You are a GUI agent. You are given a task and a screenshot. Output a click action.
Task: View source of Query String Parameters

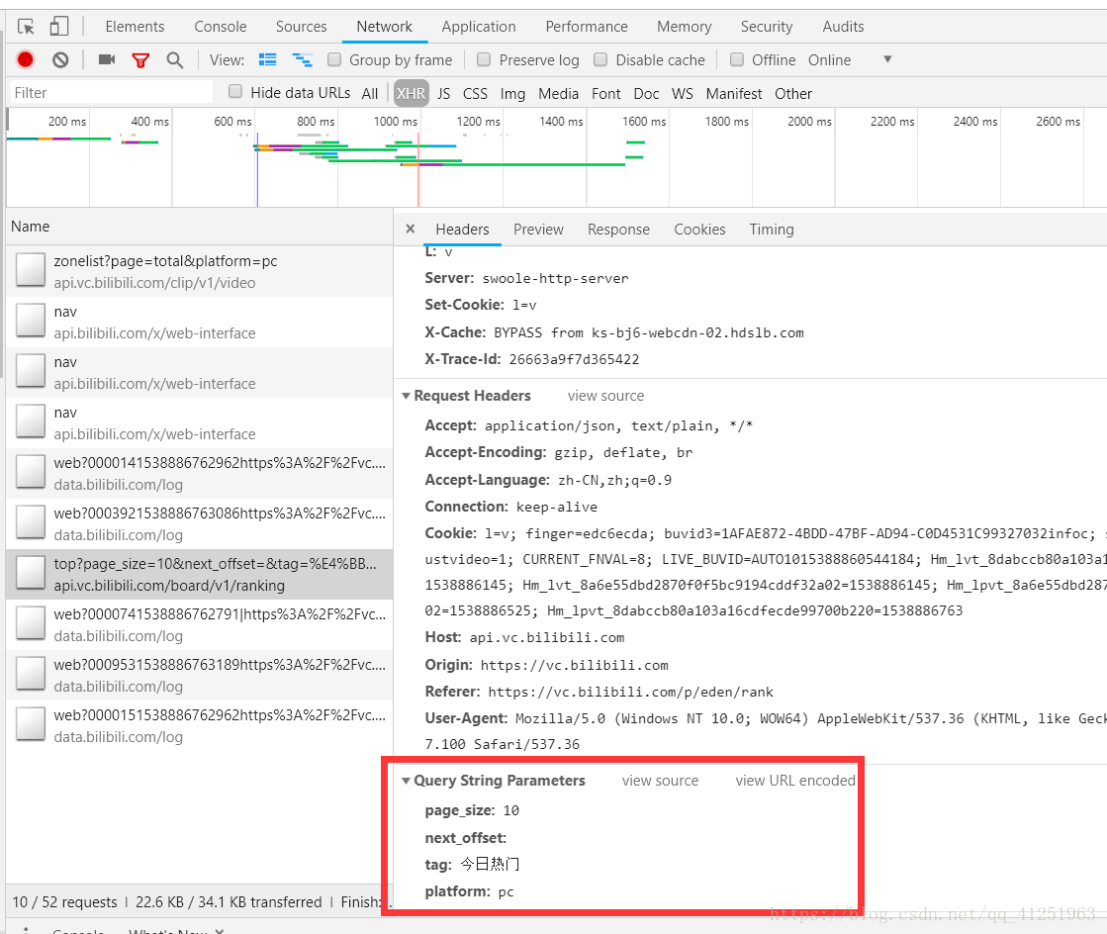tap(660, 781)
